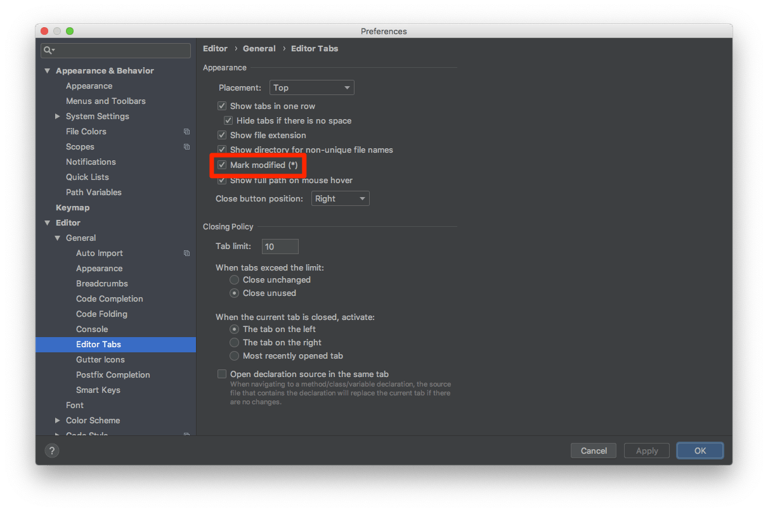Click the shared-settings icon beside Code Style

pyautogui.click(x=186, y=434)
